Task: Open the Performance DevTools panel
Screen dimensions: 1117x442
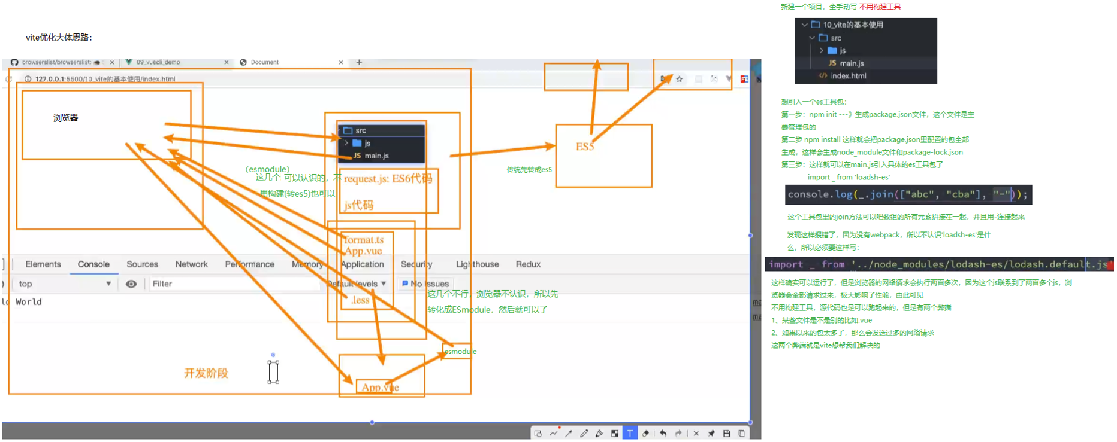Action: 250,264
